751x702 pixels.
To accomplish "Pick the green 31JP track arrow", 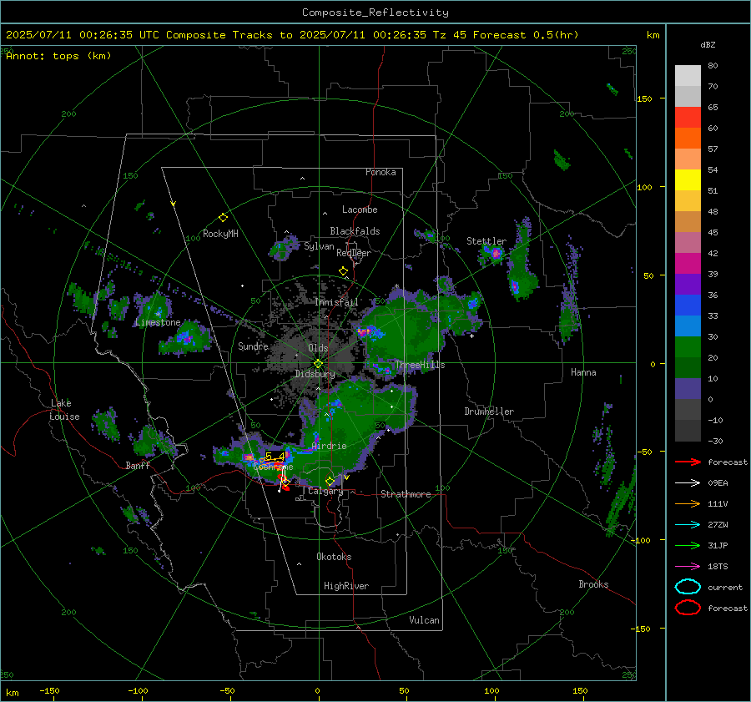I will click(x=688, y=545).
